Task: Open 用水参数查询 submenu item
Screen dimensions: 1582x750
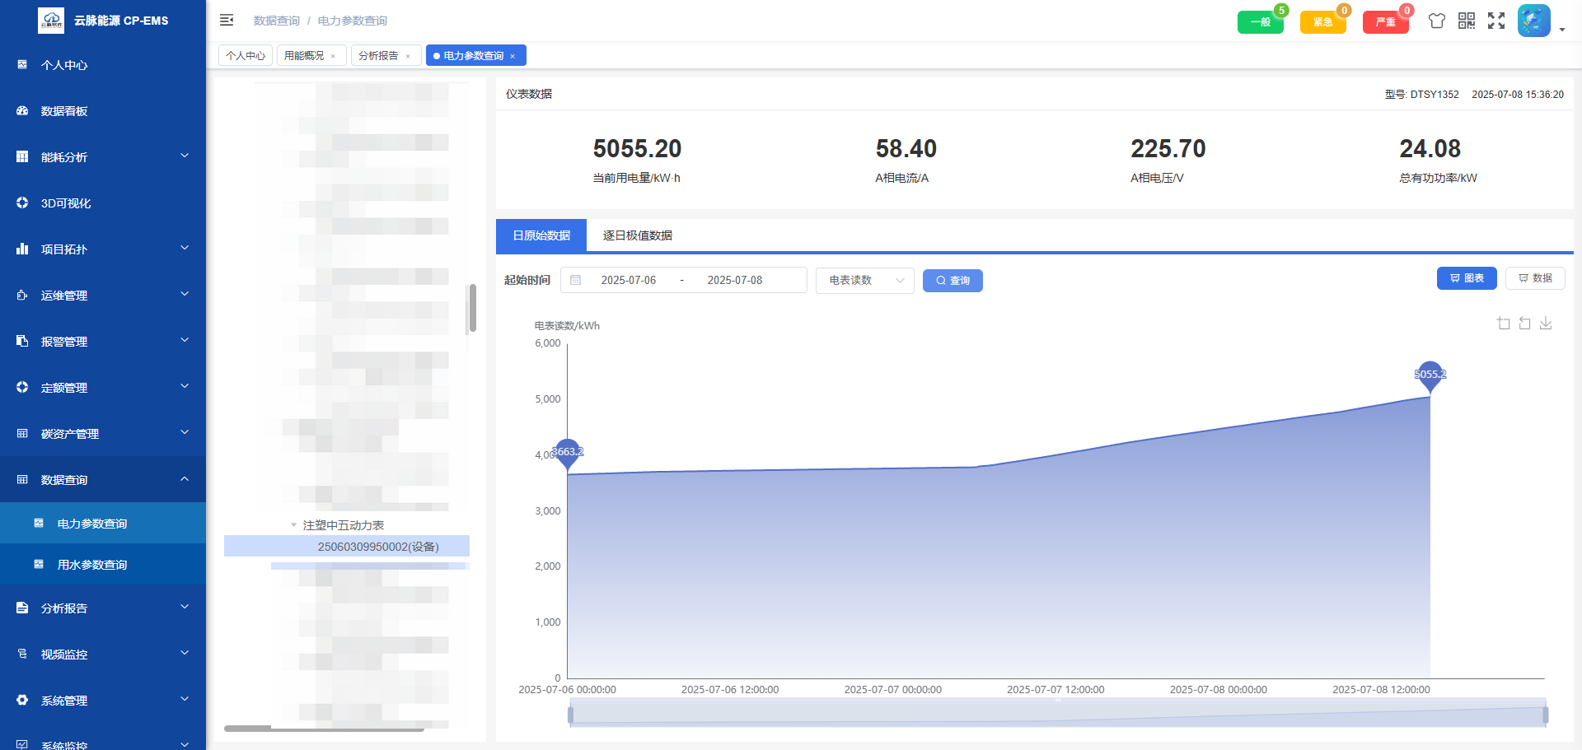Action: (103, 564)
